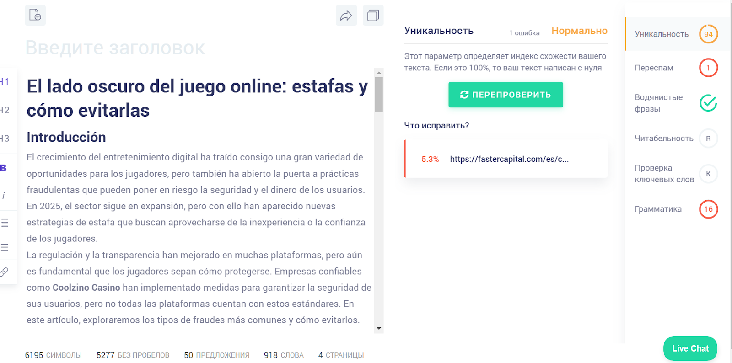Click the share arrow icon
The width and height of the screenshot is (732, 363).
(346, 16)
